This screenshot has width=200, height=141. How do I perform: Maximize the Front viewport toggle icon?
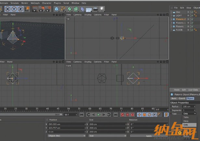coord(167,62)
